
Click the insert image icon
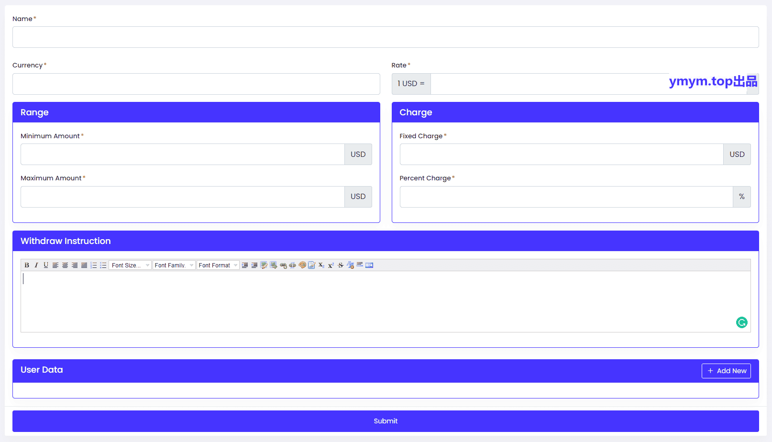(264, 265)
